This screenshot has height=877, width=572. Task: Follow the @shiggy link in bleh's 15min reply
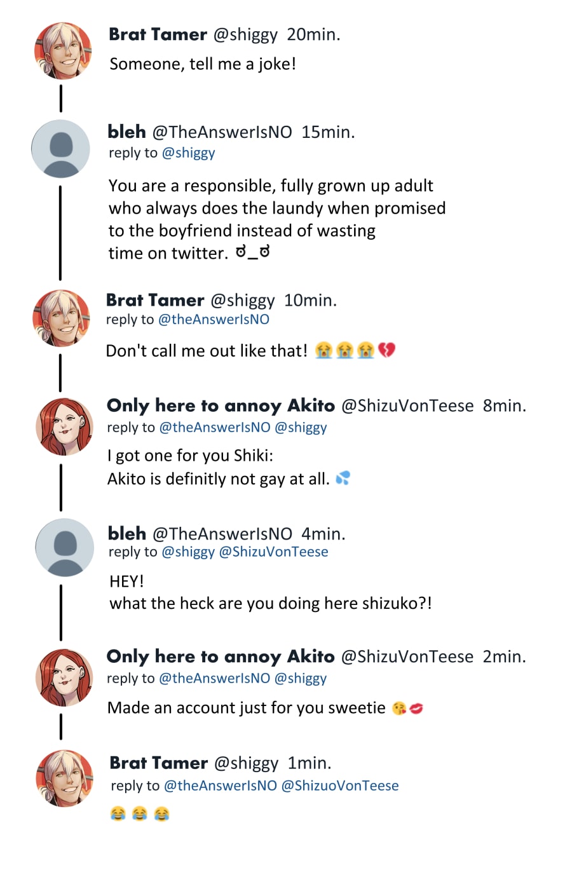coord(188,153)
